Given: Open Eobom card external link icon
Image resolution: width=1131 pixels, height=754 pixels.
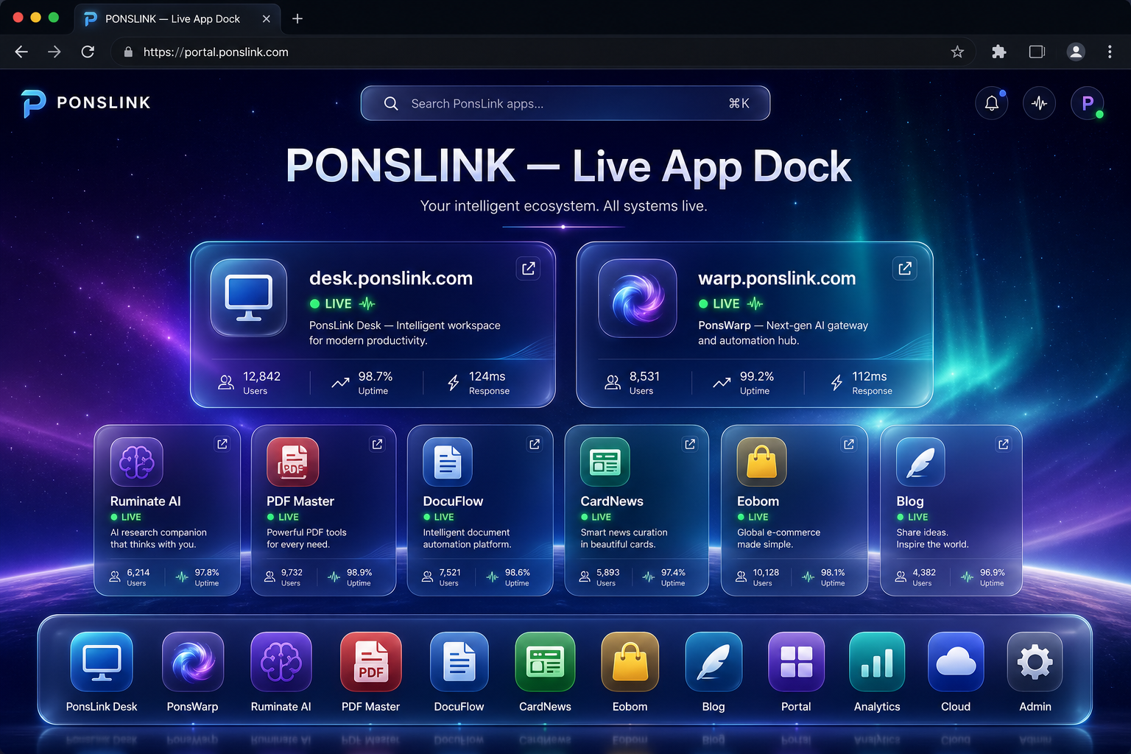Looking at the screenshot, I should pyautogui.click(x=849, y=444).
